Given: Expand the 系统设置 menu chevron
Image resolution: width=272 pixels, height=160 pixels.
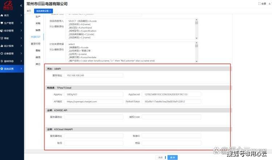Looking at the screenshot, I should (21, 69).
